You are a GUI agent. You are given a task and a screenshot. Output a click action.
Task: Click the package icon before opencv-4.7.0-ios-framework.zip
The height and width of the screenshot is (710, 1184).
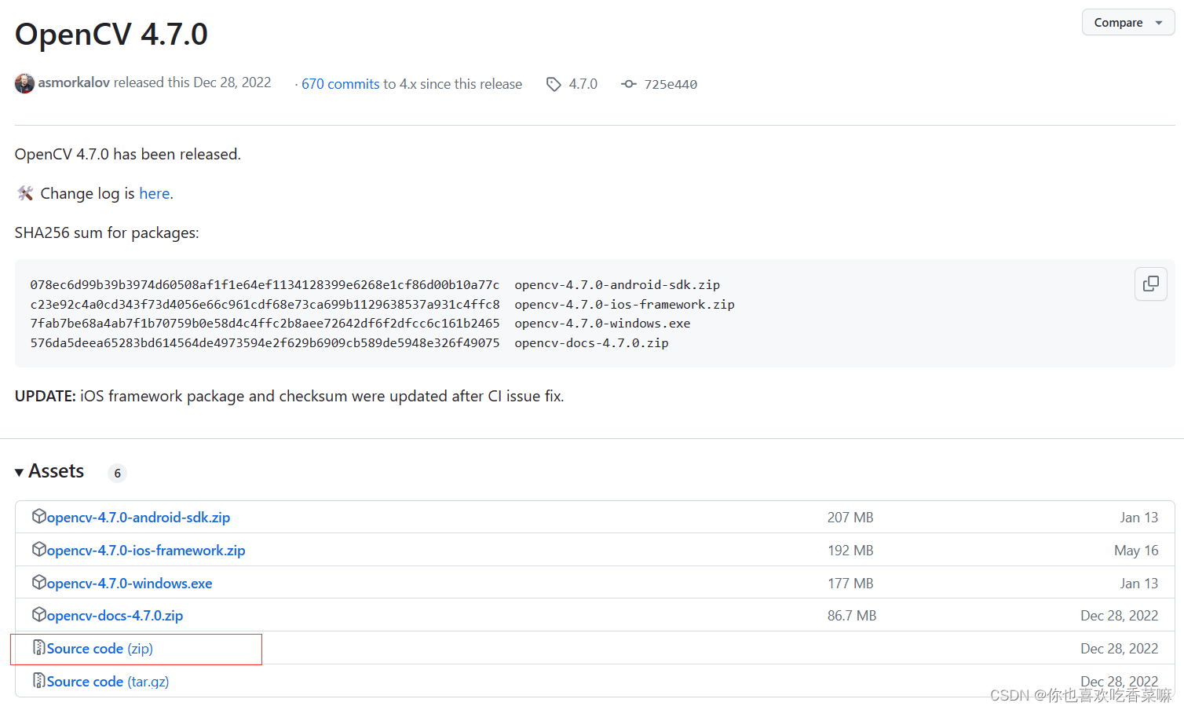[38, 550]
